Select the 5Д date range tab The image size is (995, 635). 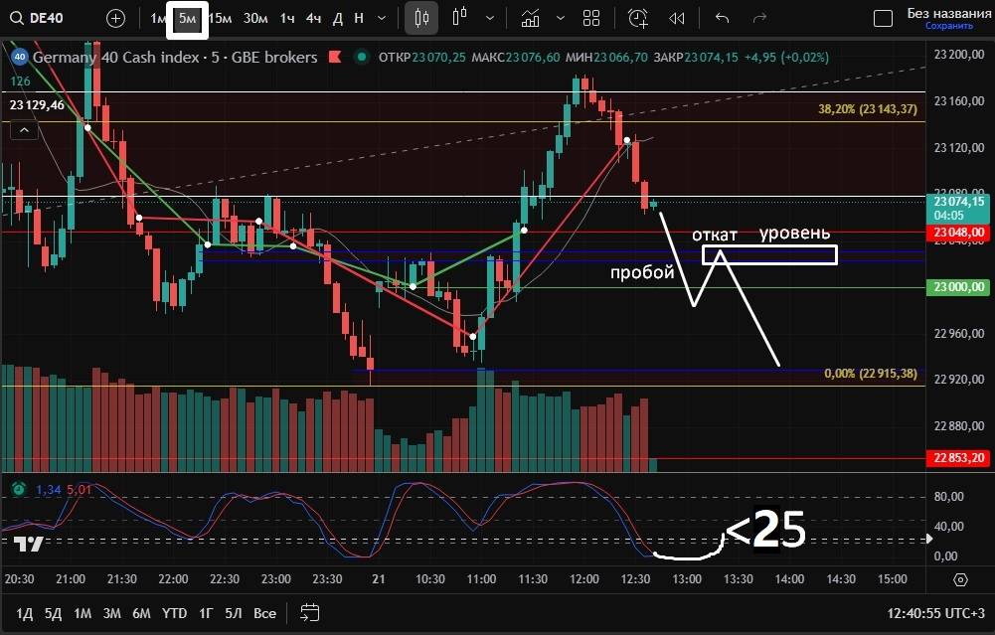(x=53, y=613)
